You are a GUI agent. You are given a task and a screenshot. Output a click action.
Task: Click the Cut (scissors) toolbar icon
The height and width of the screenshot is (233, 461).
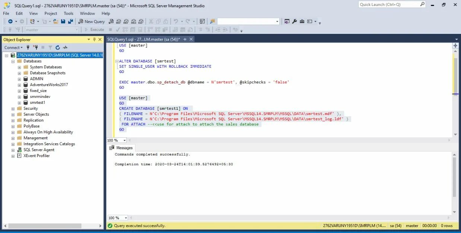pyautogui.click(x=151, y=22)
